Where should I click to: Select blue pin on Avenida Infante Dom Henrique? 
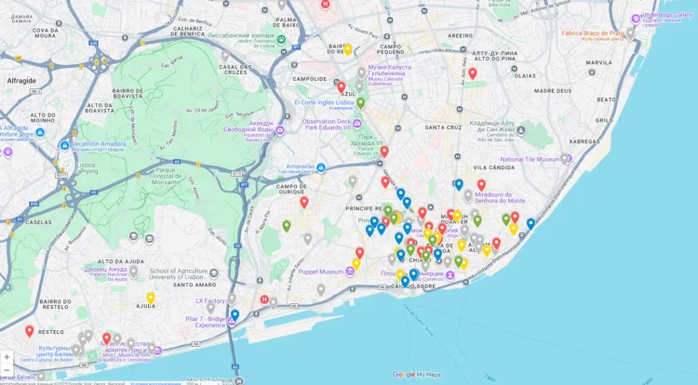530,223
